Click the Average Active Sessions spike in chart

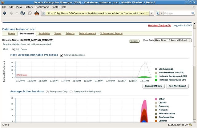144,111
